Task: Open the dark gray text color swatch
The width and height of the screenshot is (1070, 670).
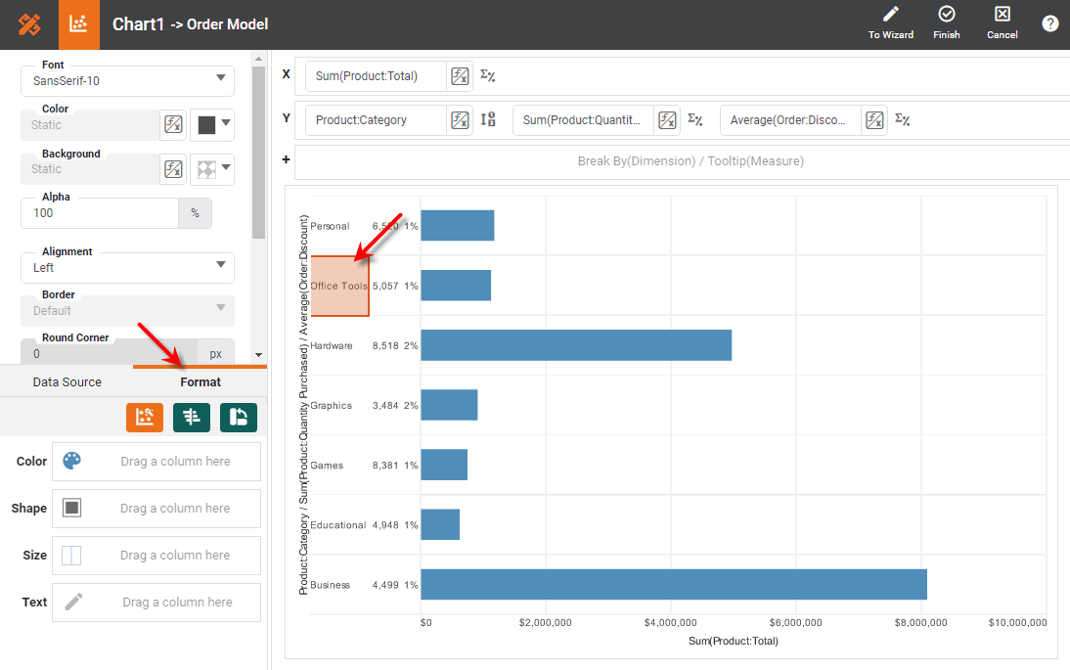Action: coord(212,124)
